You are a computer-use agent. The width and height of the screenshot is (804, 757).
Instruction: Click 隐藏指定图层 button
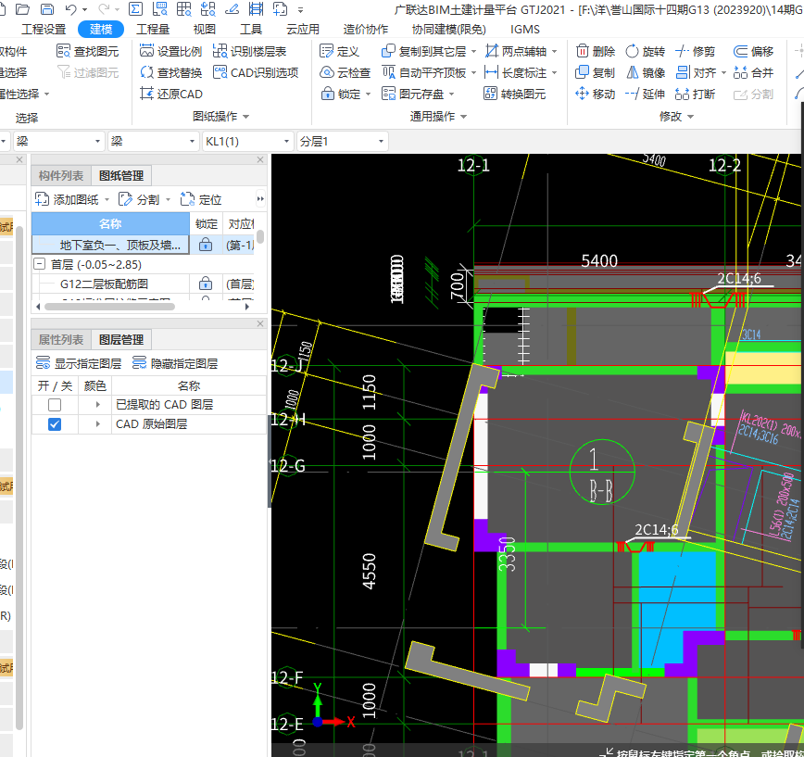click(175, 363)
